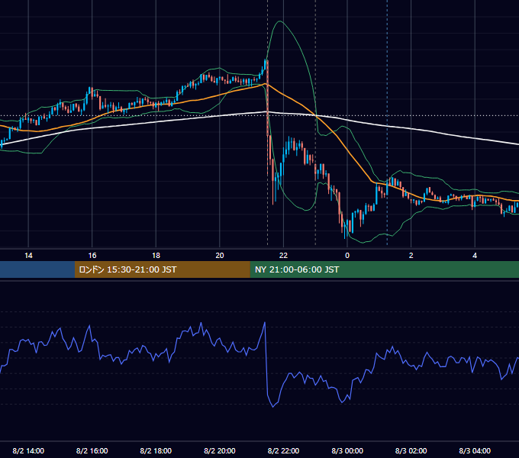Click the upper Bollinger band peak after 22:00 drop
Image resolution: width=519 pixels, height=458 pixels.
(x=280, y=21)
